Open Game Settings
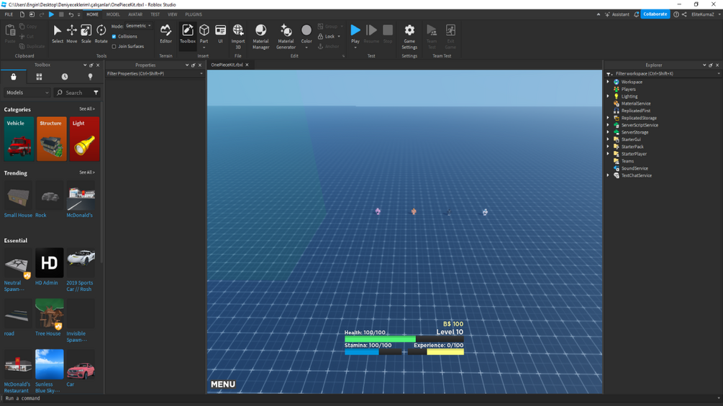 409,37
